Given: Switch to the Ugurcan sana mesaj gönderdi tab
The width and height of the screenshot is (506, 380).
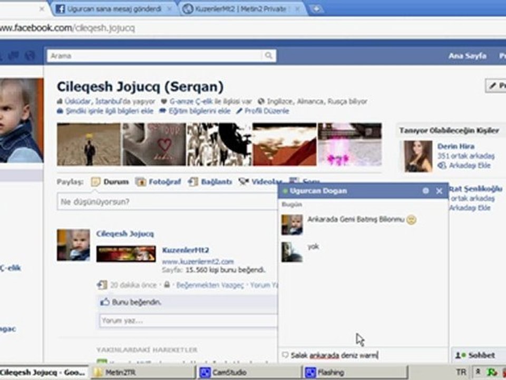Looking at the screenshot, I should coord(114,9).
